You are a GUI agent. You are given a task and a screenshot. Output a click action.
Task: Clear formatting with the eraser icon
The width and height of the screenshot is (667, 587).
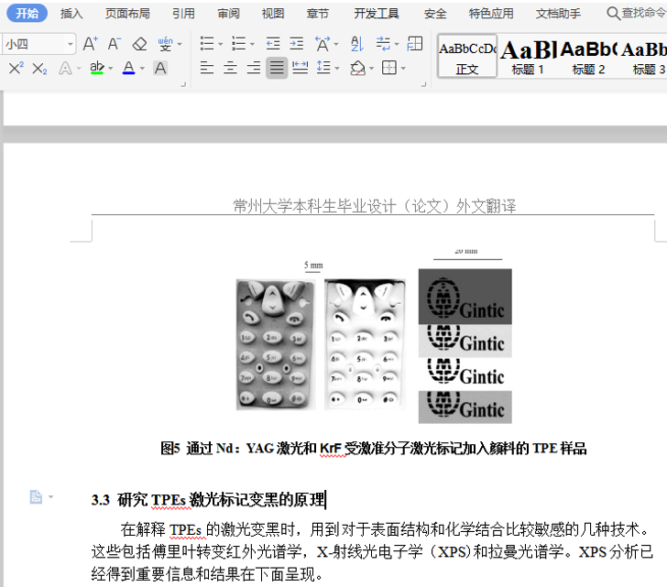[139, 44]
